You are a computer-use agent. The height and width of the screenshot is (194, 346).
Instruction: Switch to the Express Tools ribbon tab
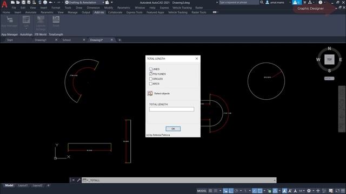coord(134,12)
